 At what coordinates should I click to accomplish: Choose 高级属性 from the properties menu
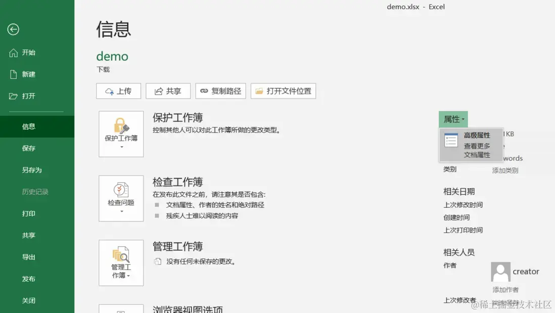pyautogui.click(x=471, y=145)
